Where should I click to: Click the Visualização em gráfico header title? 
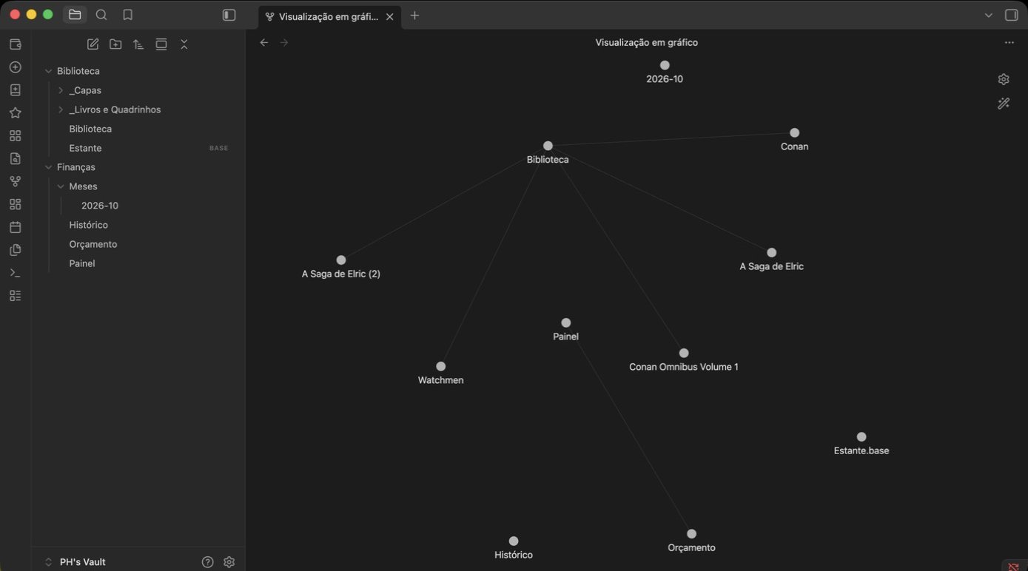click(x=646, y=43)
